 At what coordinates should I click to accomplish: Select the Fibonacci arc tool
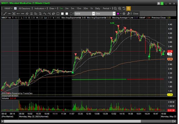(53, 14)
